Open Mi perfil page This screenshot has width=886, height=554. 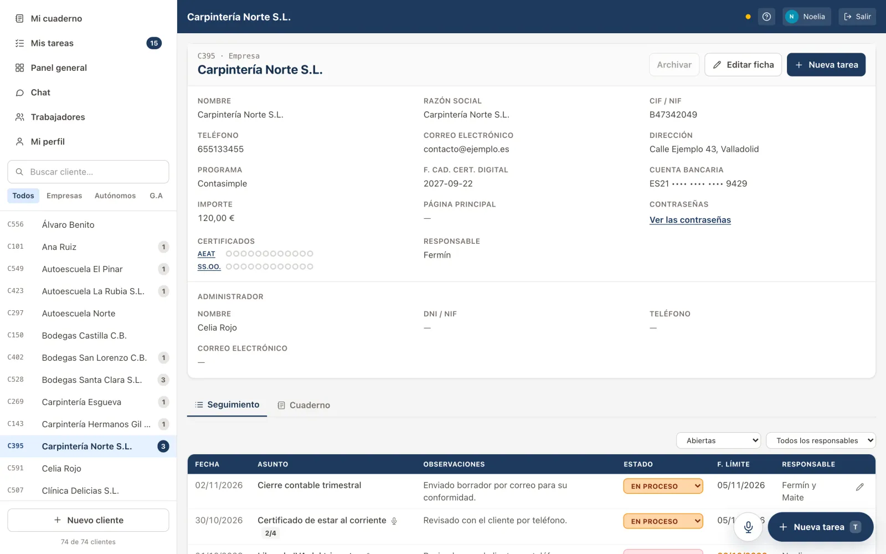[x=89, y=142]
